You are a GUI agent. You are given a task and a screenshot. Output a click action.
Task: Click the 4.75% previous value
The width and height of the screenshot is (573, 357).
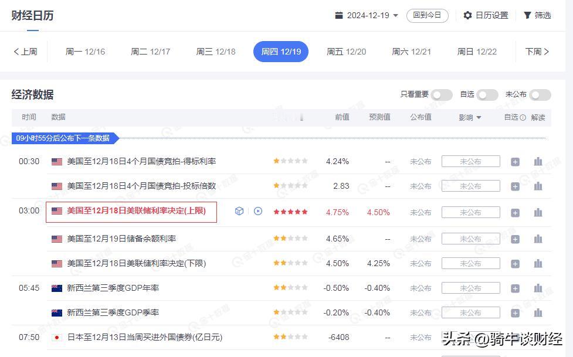(337, 212)
